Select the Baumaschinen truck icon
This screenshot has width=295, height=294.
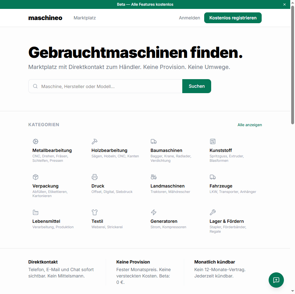[154, 141]
